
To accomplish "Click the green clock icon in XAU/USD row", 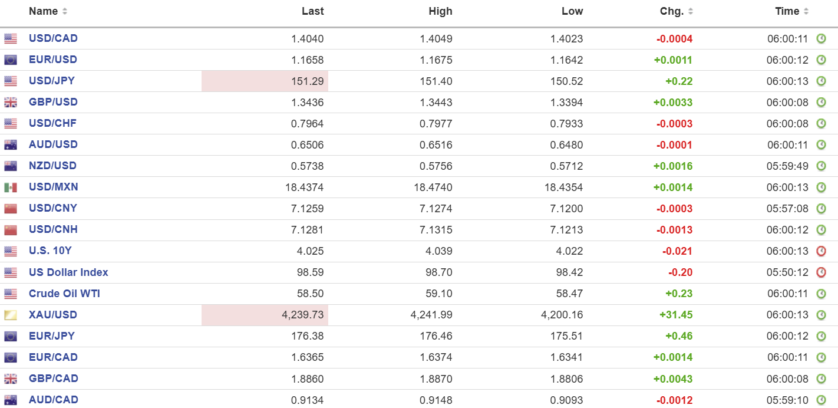I will 821,315.
